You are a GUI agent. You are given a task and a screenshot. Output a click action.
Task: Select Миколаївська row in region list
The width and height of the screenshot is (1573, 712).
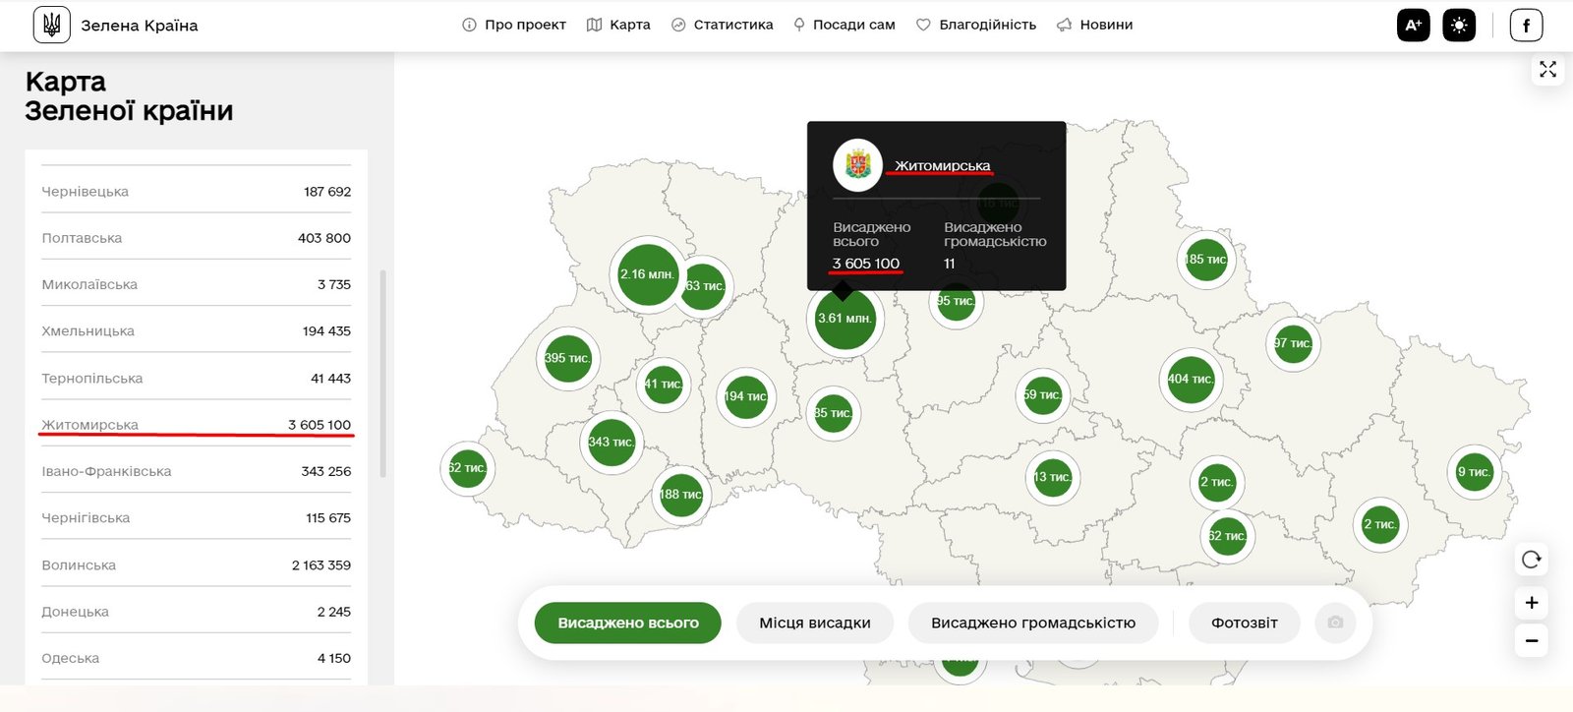point(197,284)
